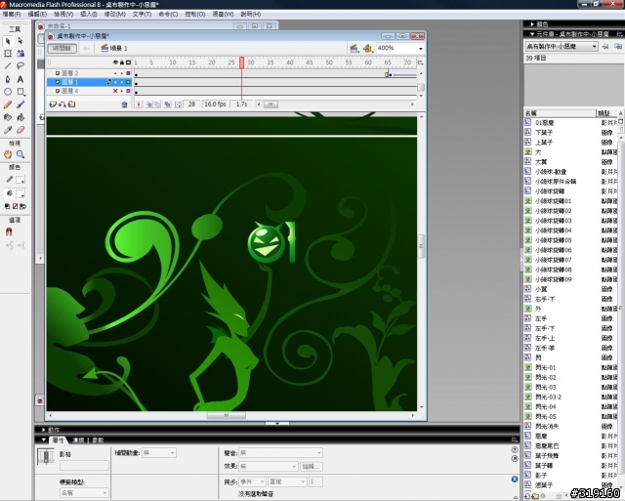Image resolution: width=625 pixels, height=501 pixels.
Task: Select the Pencil tool
Action: (x=8, y=104)
